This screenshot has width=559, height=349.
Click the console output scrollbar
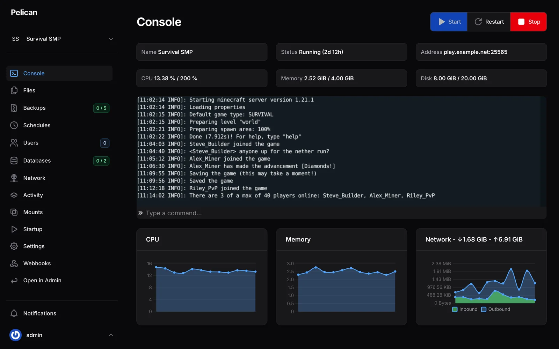543,151
